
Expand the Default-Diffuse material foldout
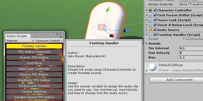(147, 71)
